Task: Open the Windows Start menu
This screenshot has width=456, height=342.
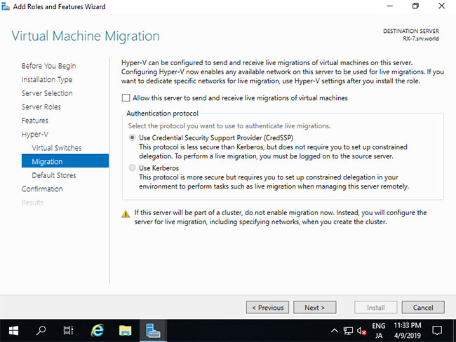Action: pos(13,331)
